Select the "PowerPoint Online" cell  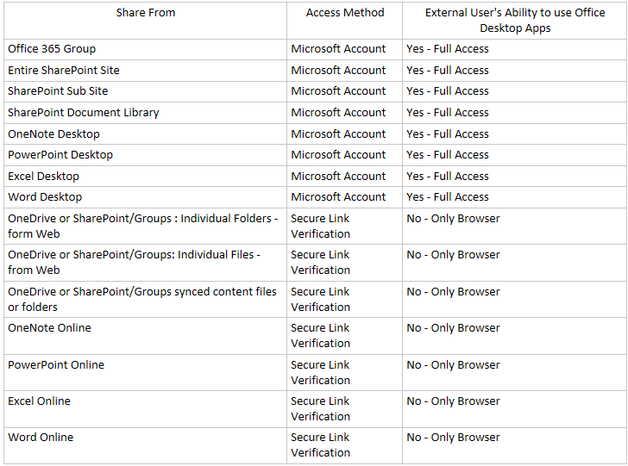(56, 365)
